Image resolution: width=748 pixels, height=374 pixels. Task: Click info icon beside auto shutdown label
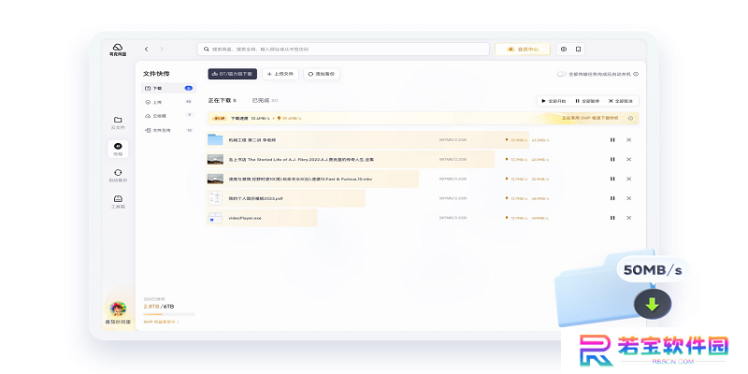click(x=636, y=75)
